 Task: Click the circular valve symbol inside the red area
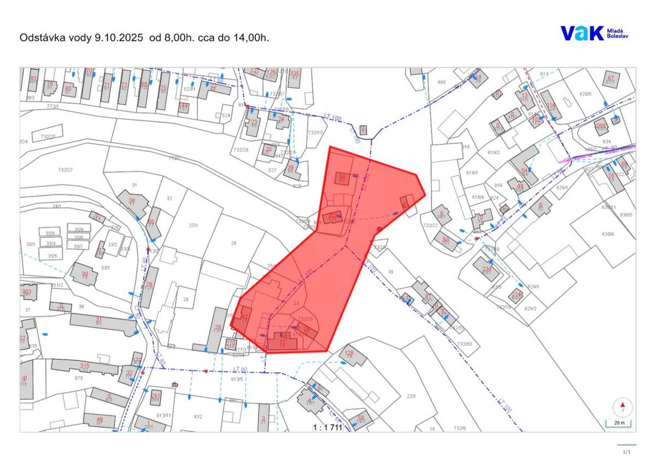point(379,230)
